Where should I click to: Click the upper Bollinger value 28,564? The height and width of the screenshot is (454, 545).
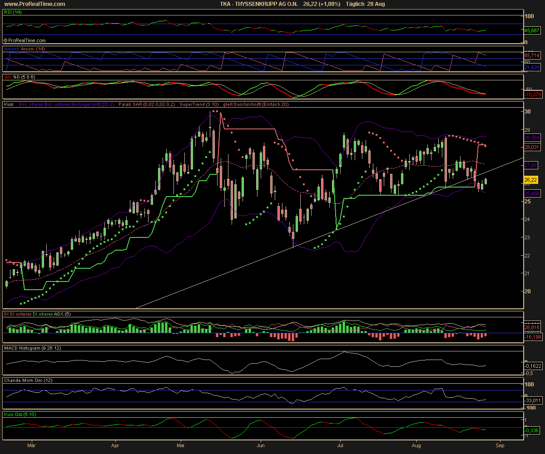click(532, 138)
